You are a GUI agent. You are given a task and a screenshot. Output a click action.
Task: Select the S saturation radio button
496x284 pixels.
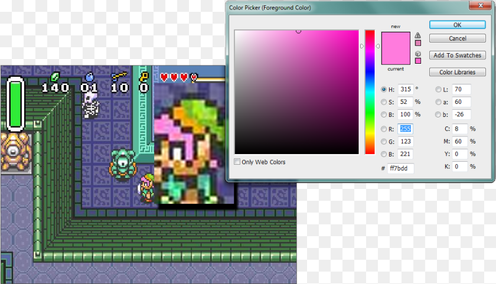[384, 102]
